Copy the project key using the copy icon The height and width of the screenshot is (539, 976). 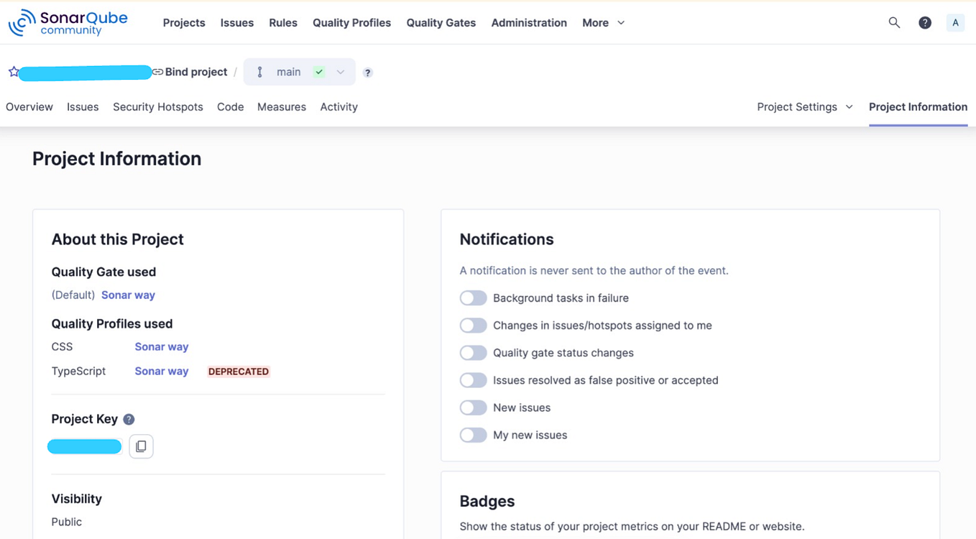(x=141, y=446)
